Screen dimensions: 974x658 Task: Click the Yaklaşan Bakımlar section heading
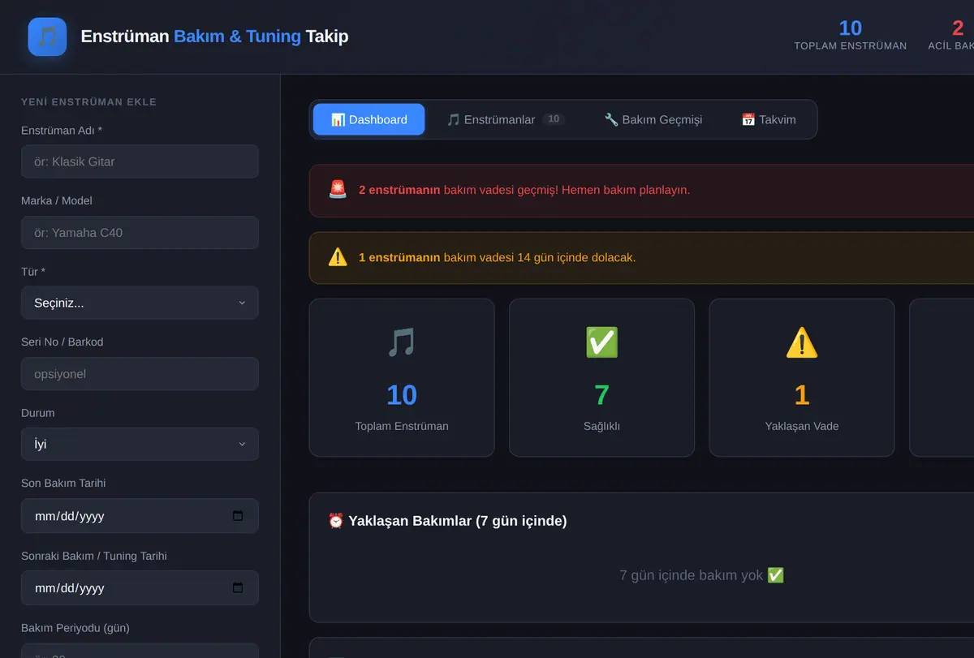tap(447, 521)
